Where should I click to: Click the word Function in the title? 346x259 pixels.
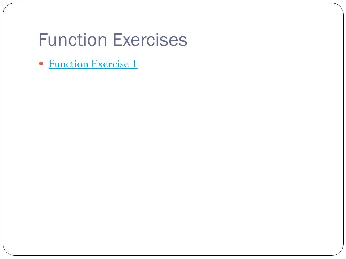coord(73,40)
